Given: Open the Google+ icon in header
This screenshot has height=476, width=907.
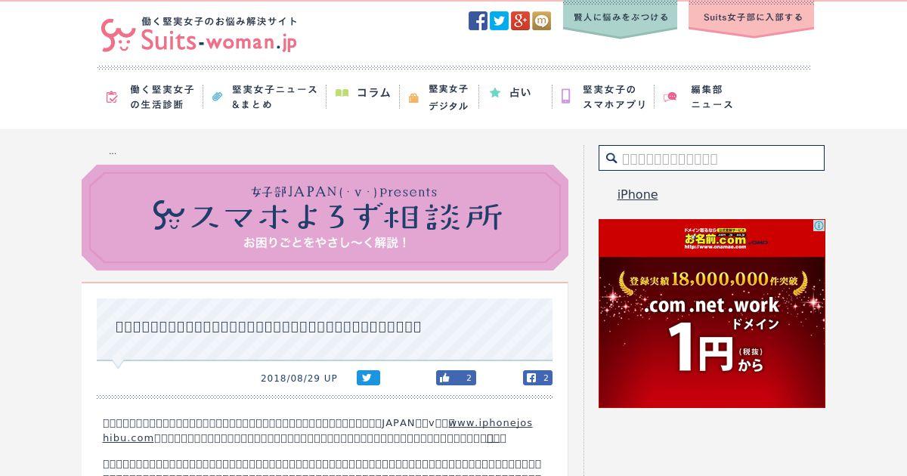Looking at the screenshot, I should (520, 21).
